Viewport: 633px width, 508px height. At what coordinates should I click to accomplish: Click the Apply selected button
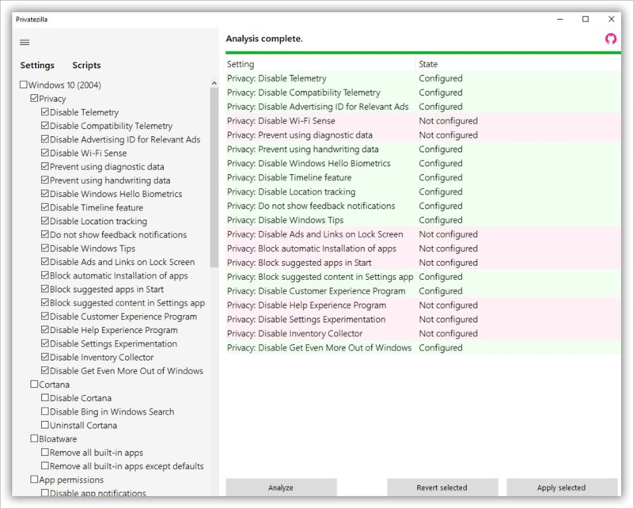coord(562,487)
